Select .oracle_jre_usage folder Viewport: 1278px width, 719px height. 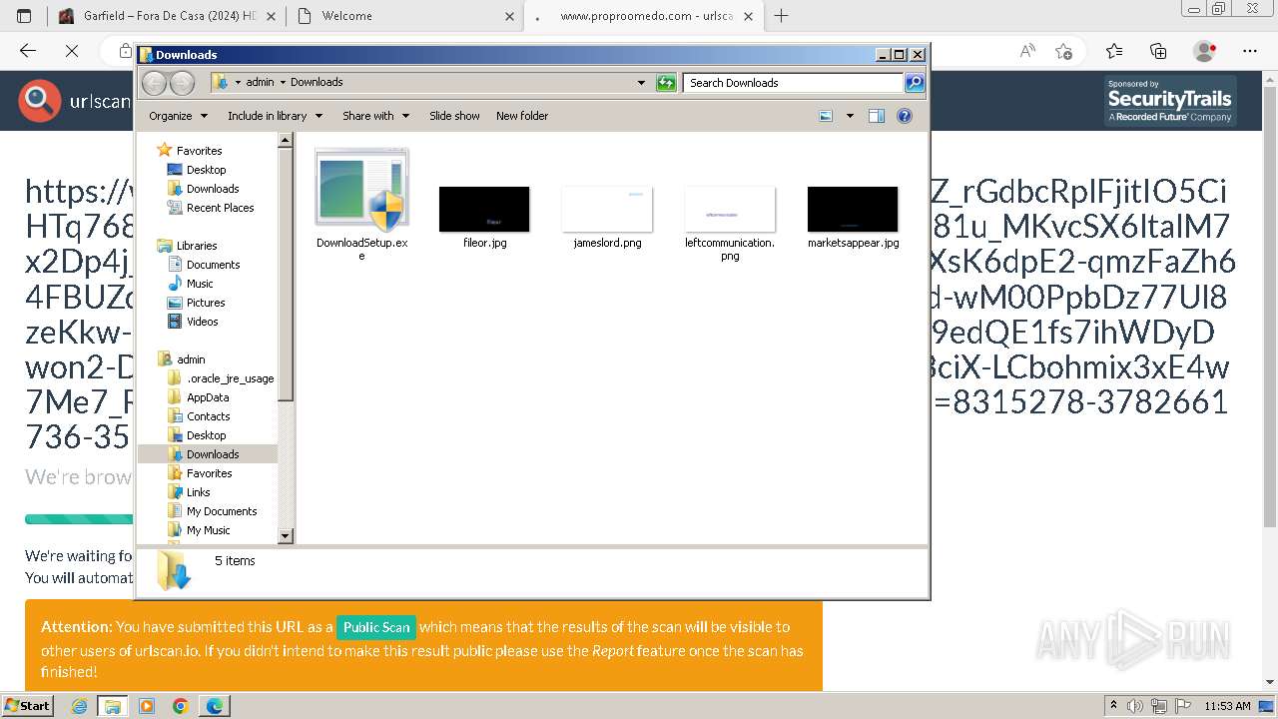[230, 378]
